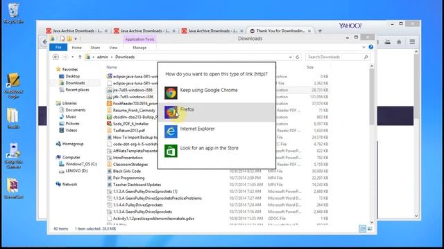Expand the address bar history dropdown

click(x=290, y=57)
